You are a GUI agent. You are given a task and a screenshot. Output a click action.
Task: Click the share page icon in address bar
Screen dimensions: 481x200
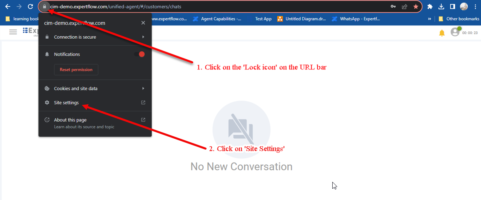click(404, 6)
